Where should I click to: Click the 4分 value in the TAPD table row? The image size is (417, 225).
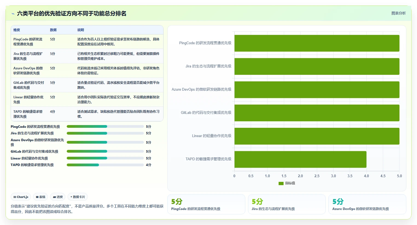point(53,112)
